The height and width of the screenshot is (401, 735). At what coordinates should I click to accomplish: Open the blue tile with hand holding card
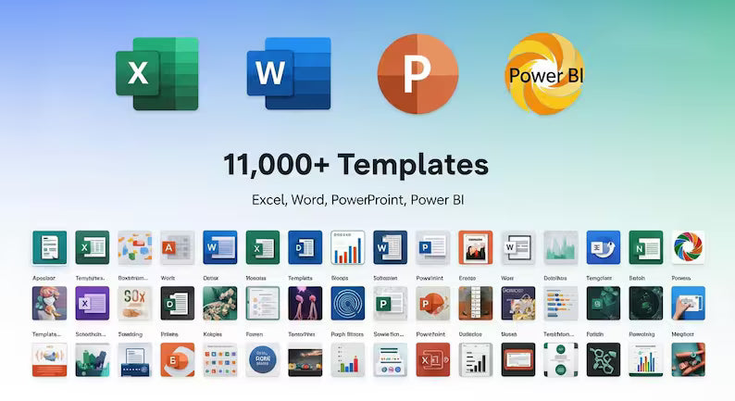click(688, 304)
